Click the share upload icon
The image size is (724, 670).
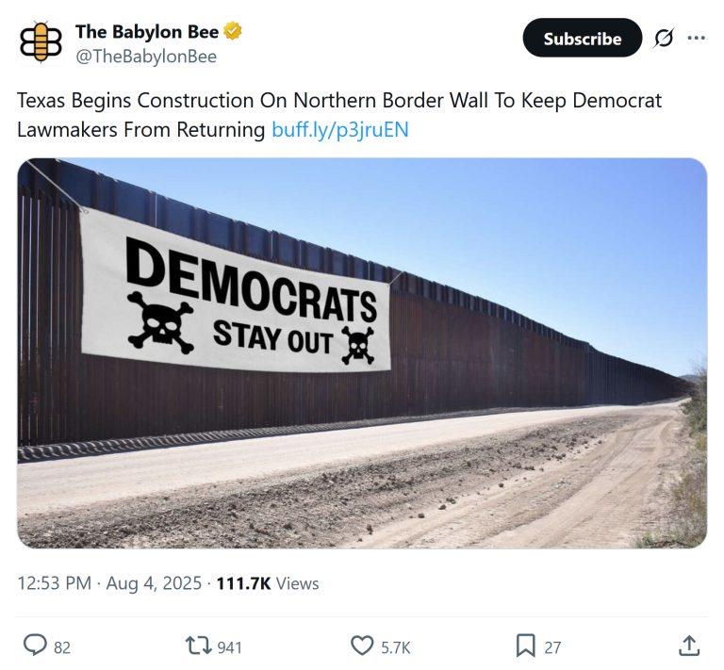click(689, 645)
